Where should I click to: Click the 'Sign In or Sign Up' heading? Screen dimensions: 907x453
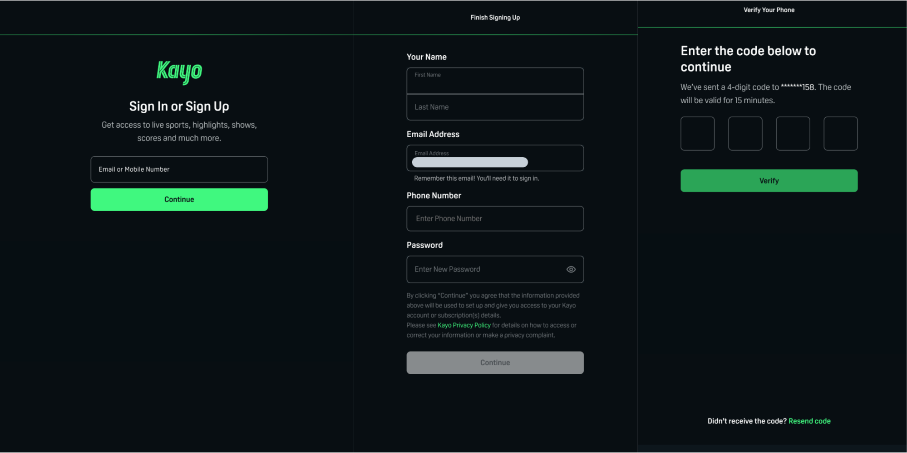(x=179, y=106)
